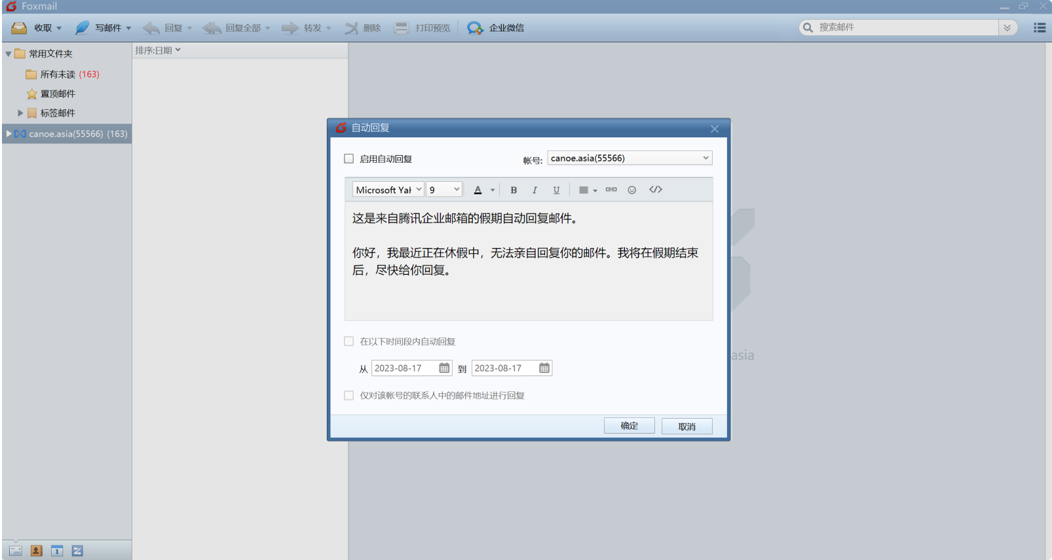Open the 帐号 account dropdown

click(x=629, y=158)
